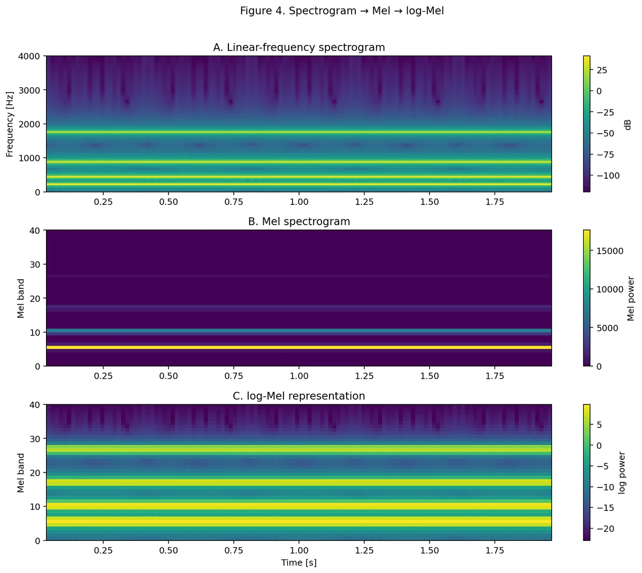
Task: Click the 25 tick on the dB colorbar
Action: [x=601, y=70]
